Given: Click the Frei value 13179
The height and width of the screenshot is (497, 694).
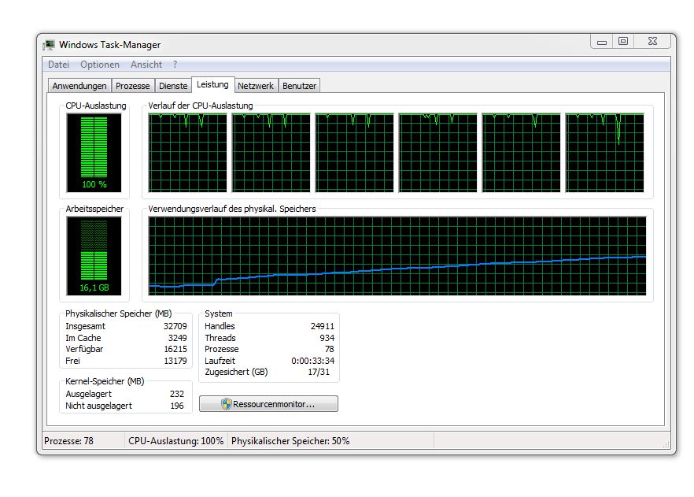Looking at the screenshot, I should 175,361.
